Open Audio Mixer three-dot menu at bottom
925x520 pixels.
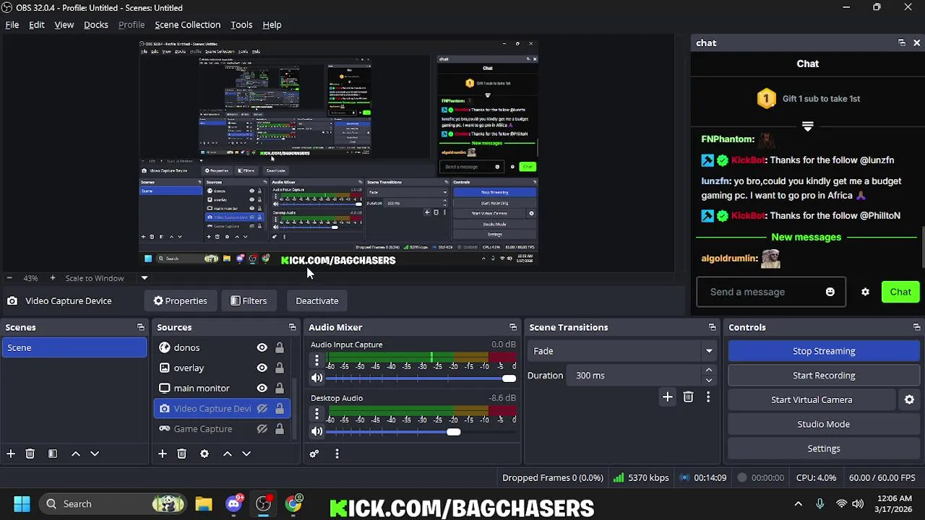337,454
